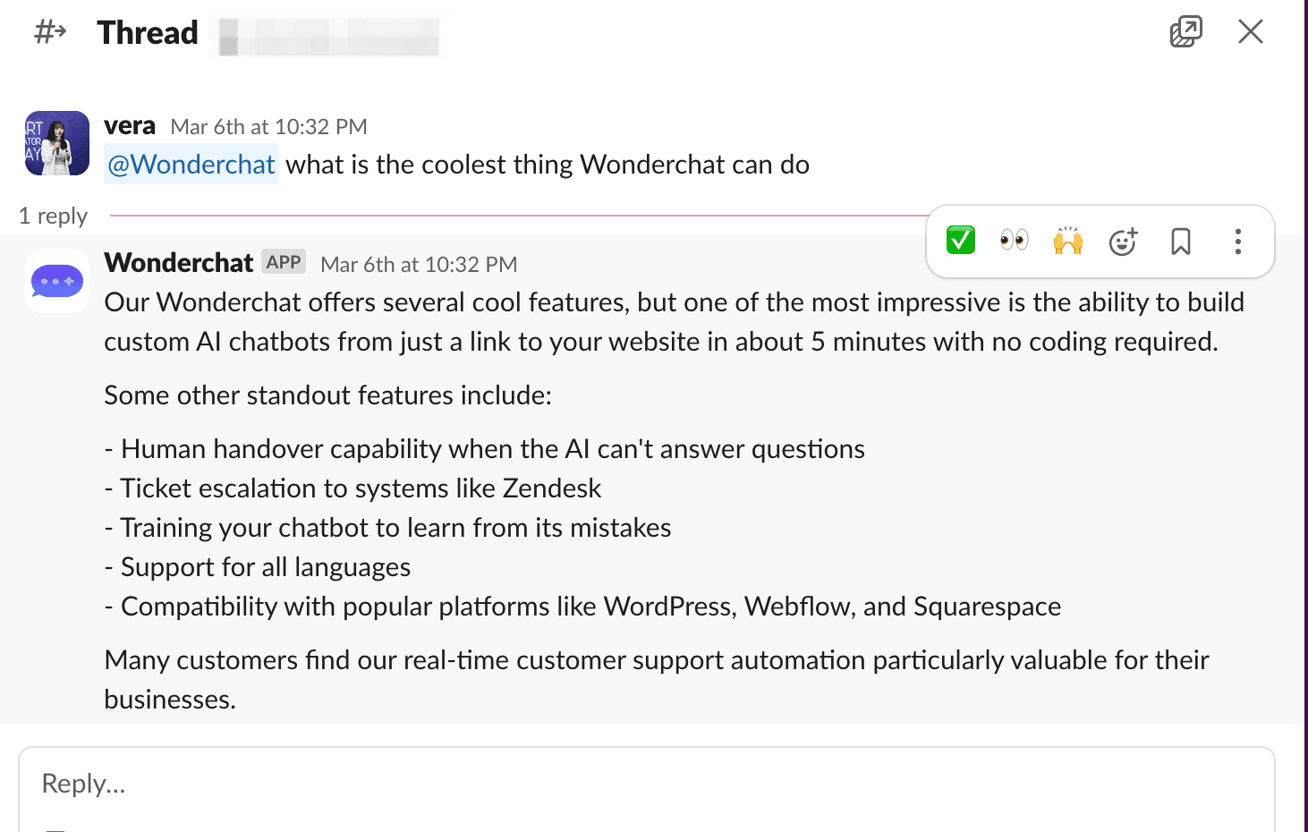Click the APP badge next to Wonderchat
Screen dimensions: 1308x832
point(284,262)
